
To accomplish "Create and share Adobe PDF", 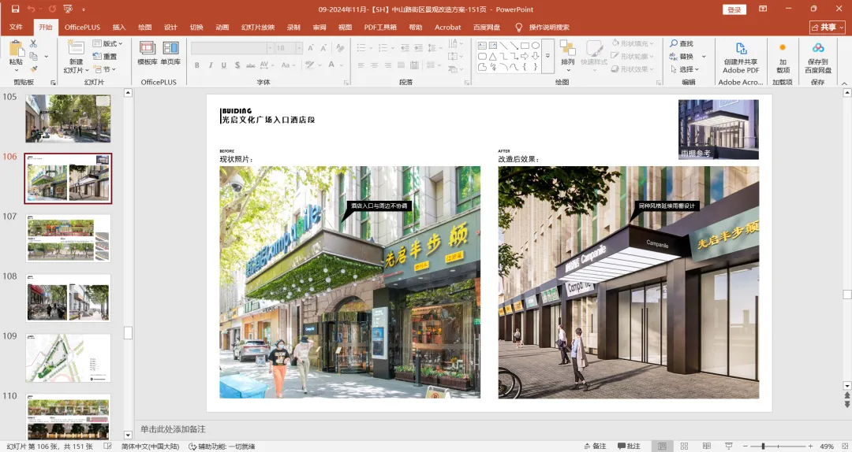I will click(x=741, y=57).
